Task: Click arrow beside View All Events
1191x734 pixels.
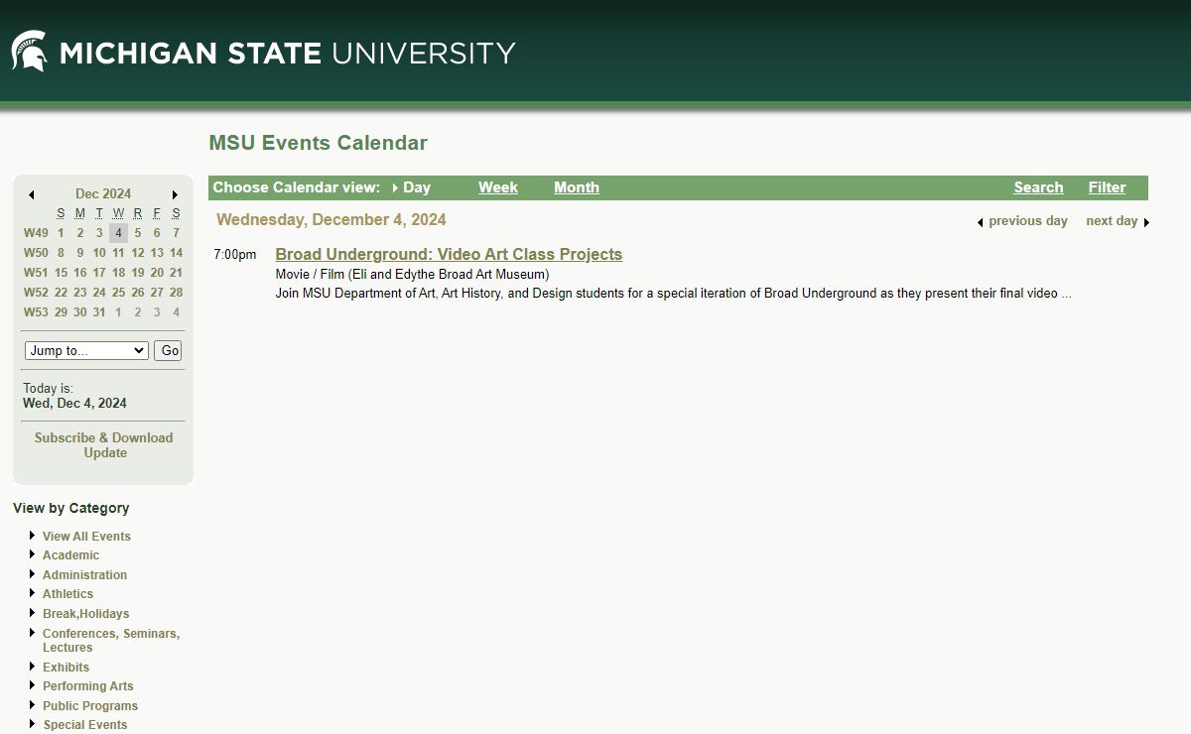Action: pyautogui.click(x=33, y=536)
